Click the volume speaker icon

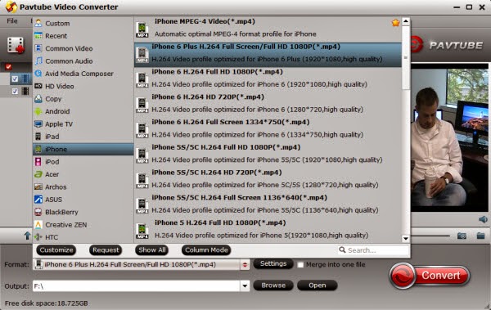483,219
